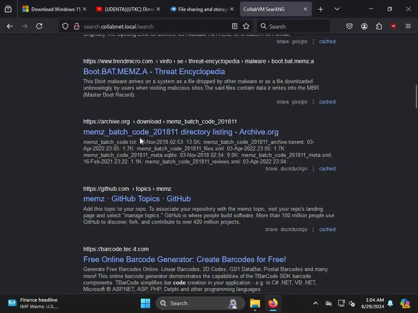
Task: Expand options dots for trendmicro result
Action: (313, 102)
